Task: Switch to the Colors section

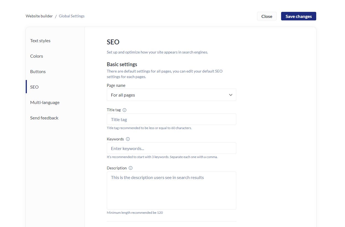Action: pyautogui.click(x=37, y=56)
